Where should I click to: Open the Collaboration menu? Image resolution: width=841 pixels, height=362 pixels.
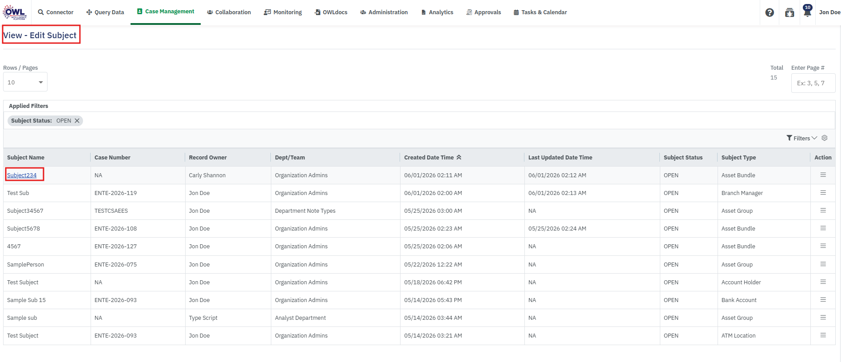click(229, 12)
